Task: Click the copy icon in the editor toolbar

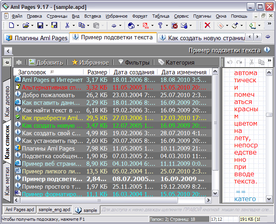Action: click(x=261, y=62)
